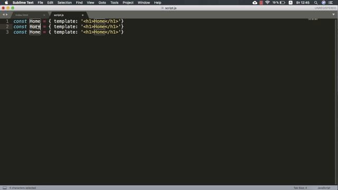Image resolution: width=338 pixels, height=190 pixels.
Task: Zoom the window with the green button
Action: click(x=13, y=8)
